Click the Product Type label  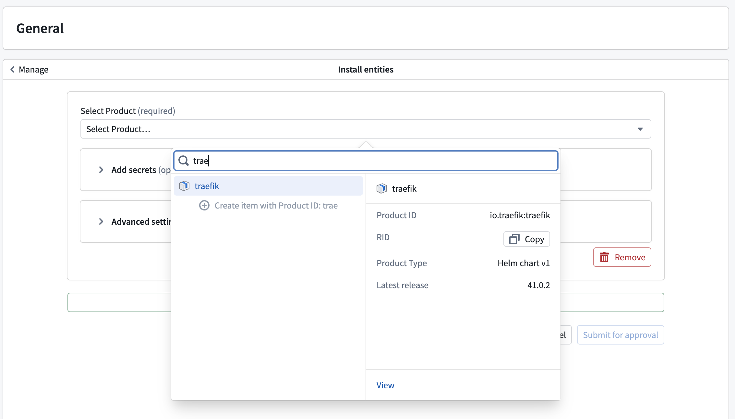point(402,263)
